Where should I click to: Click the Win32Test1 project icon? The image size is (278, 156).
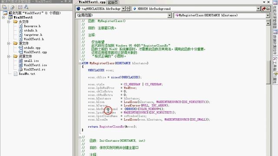point(10,17)
